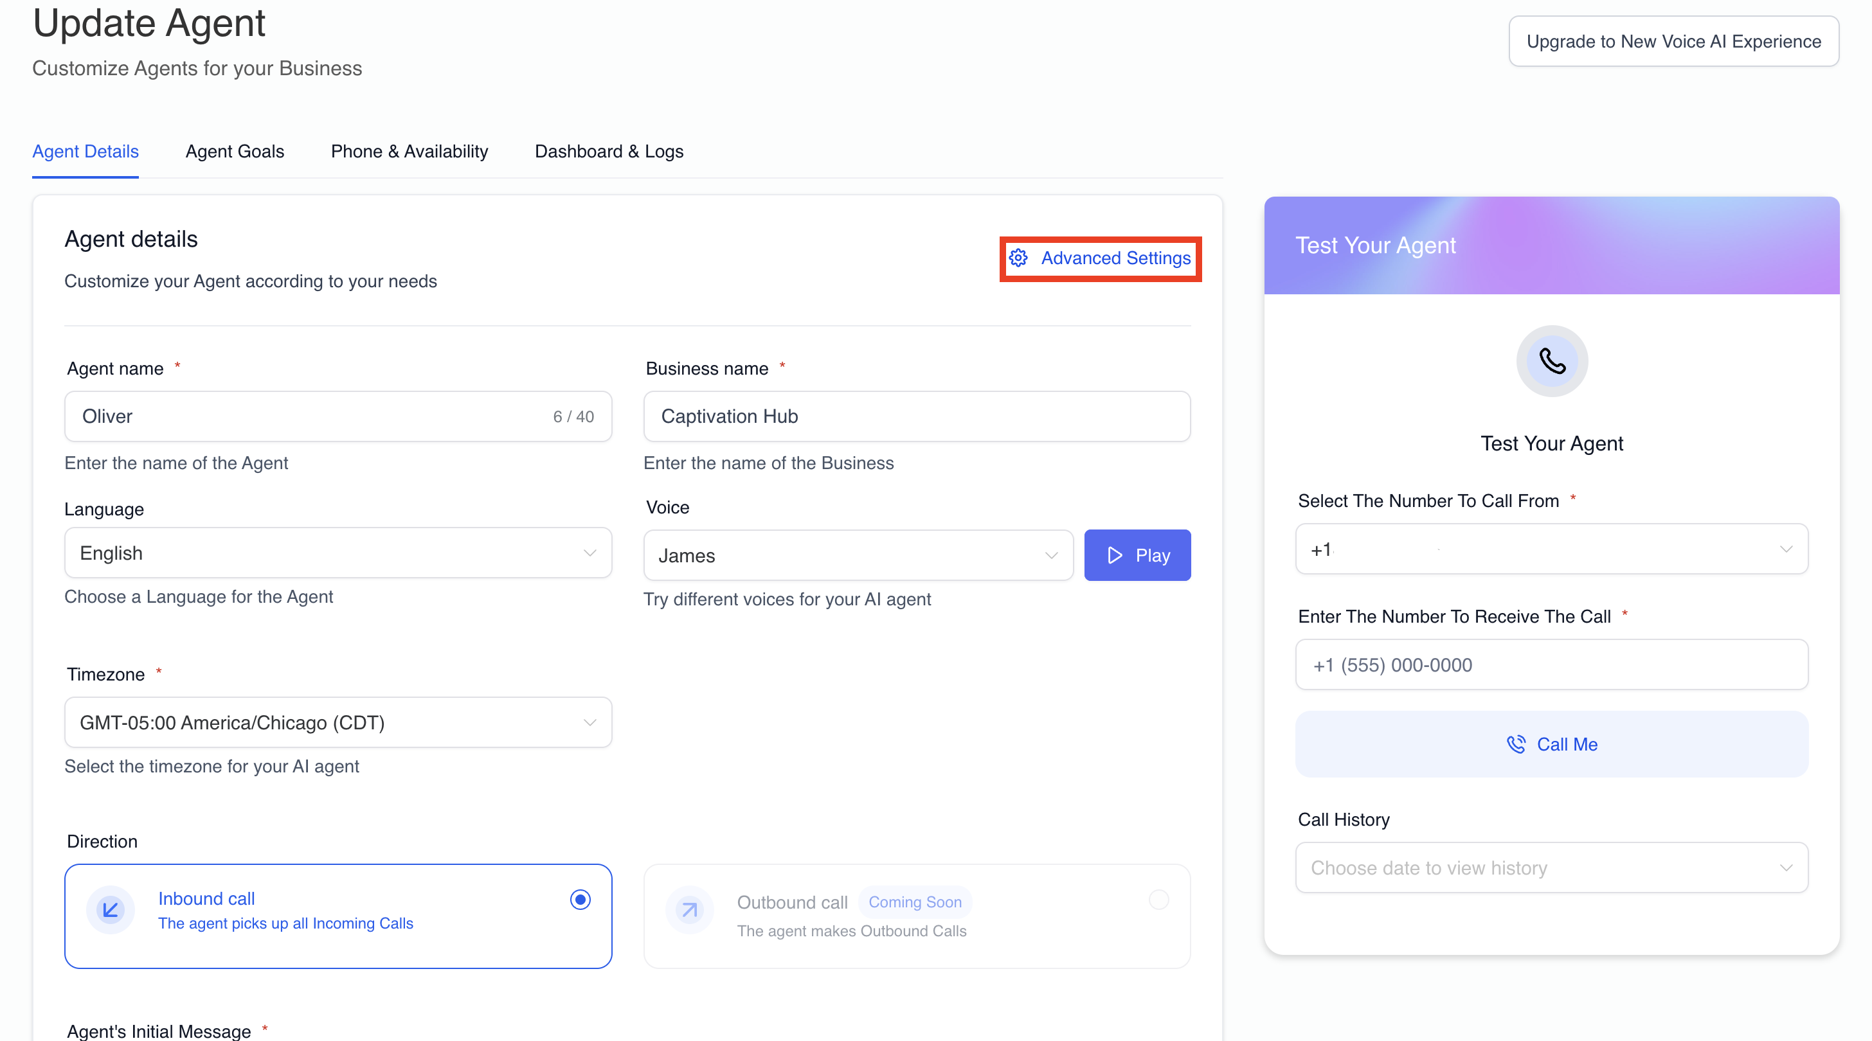The width and height of the screenshot is (1872, 1041).
Task: Click the Timezone dropdown chevron arrow
Action: click(589, 723)
